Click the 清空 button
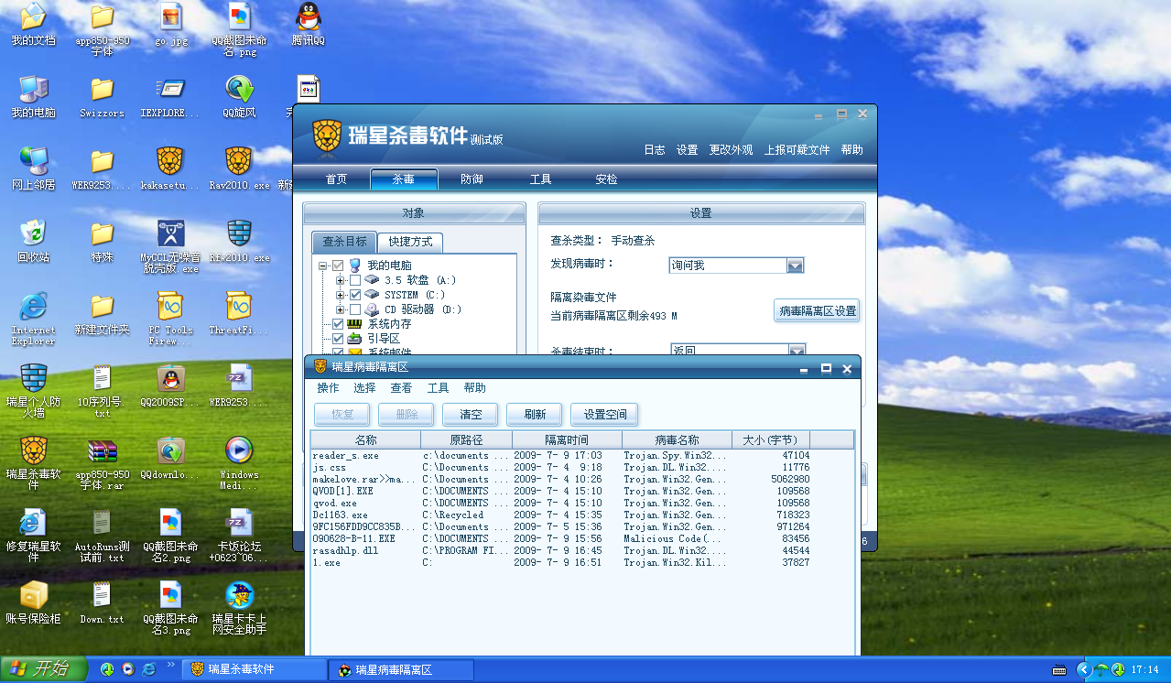This screenshot has height=683, width=1171. coord(471,415)
